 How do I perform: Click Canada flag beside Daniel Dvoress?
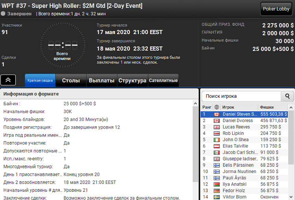pos(217,121)
